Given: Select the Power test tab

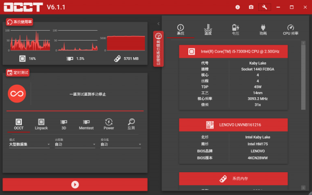Looking at the screenshot, I should tap(109, 124).
